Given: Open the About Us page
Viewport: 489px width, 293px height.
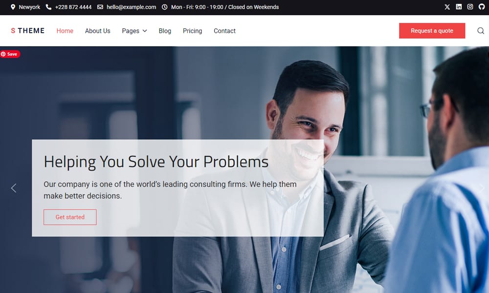Looking at the screenshot, I should (x=98, y=31).
